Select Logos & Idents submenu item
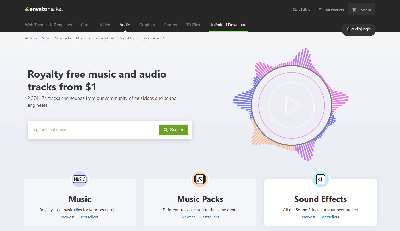The height and width of the screenshot is (231, 400). [x=105, y=38]
